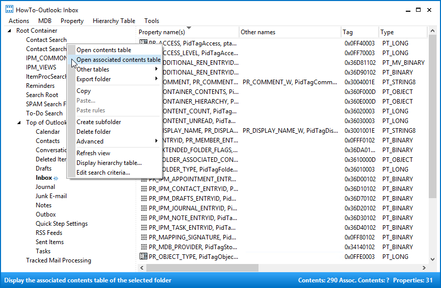Choose Edit search criteria...
Image resolution: width=441 pixels, height=288 pixels.
tap(115, 173)
